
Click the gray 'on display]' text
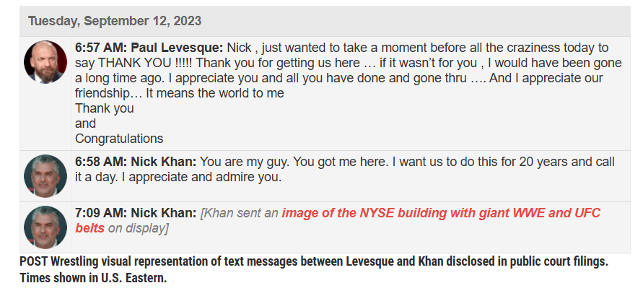[139, 228]
